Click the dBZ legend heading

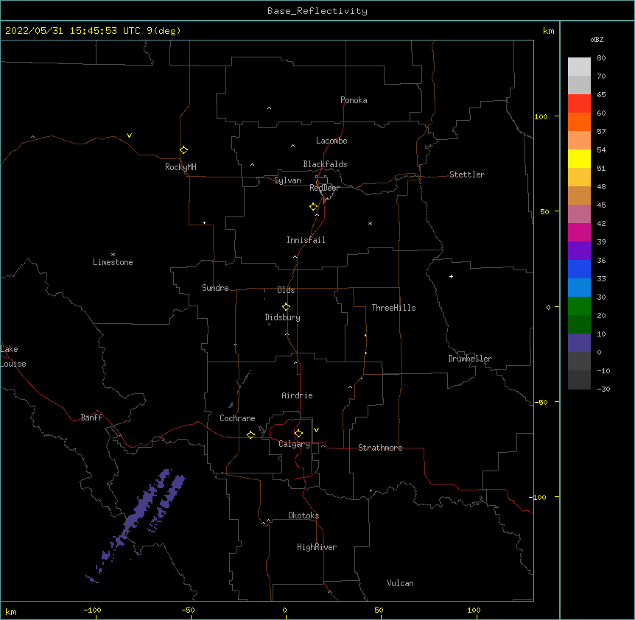click(597, 40)
